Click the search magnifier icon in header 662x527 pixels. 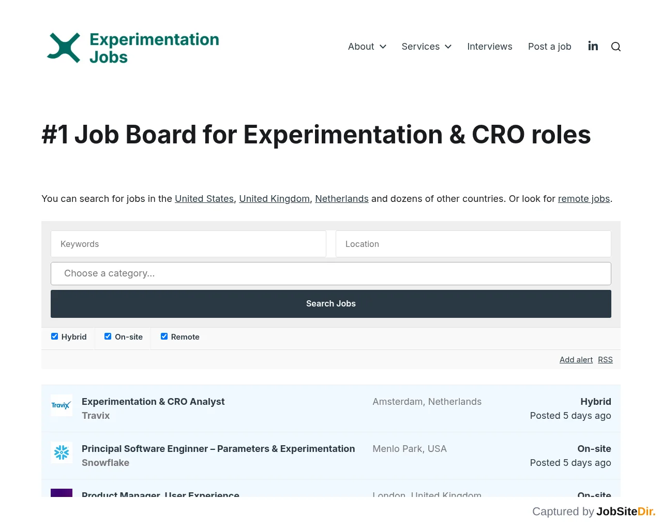coord(616,47)
